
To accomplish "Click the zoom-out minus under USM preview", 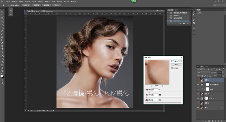I will click(x=151, y=86).
